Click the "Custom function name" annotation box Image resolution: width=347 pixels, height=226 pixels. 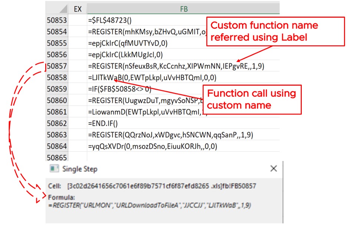pyautogui.click(x=264, y=31)
